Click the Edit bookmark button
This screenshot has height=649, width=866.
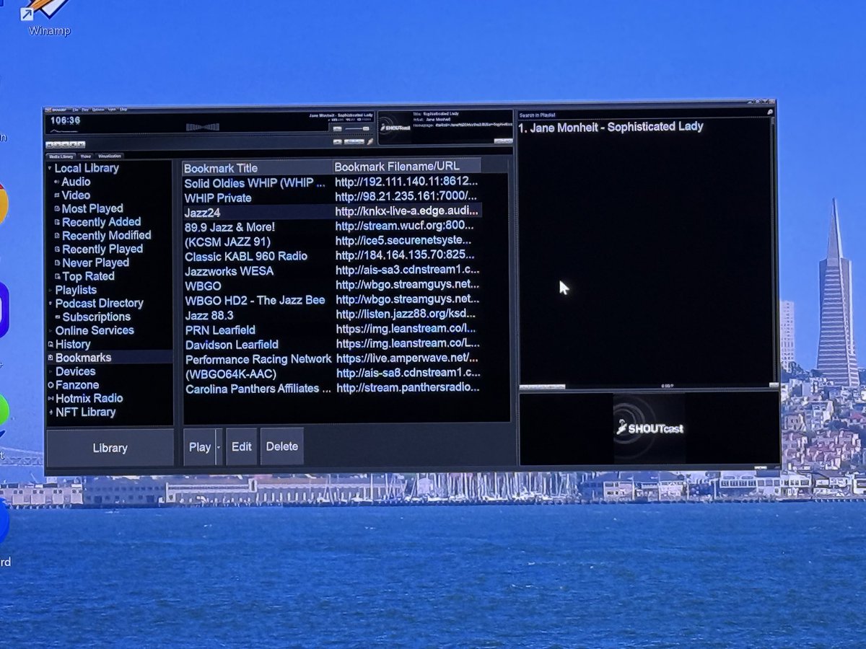(241, 447)
